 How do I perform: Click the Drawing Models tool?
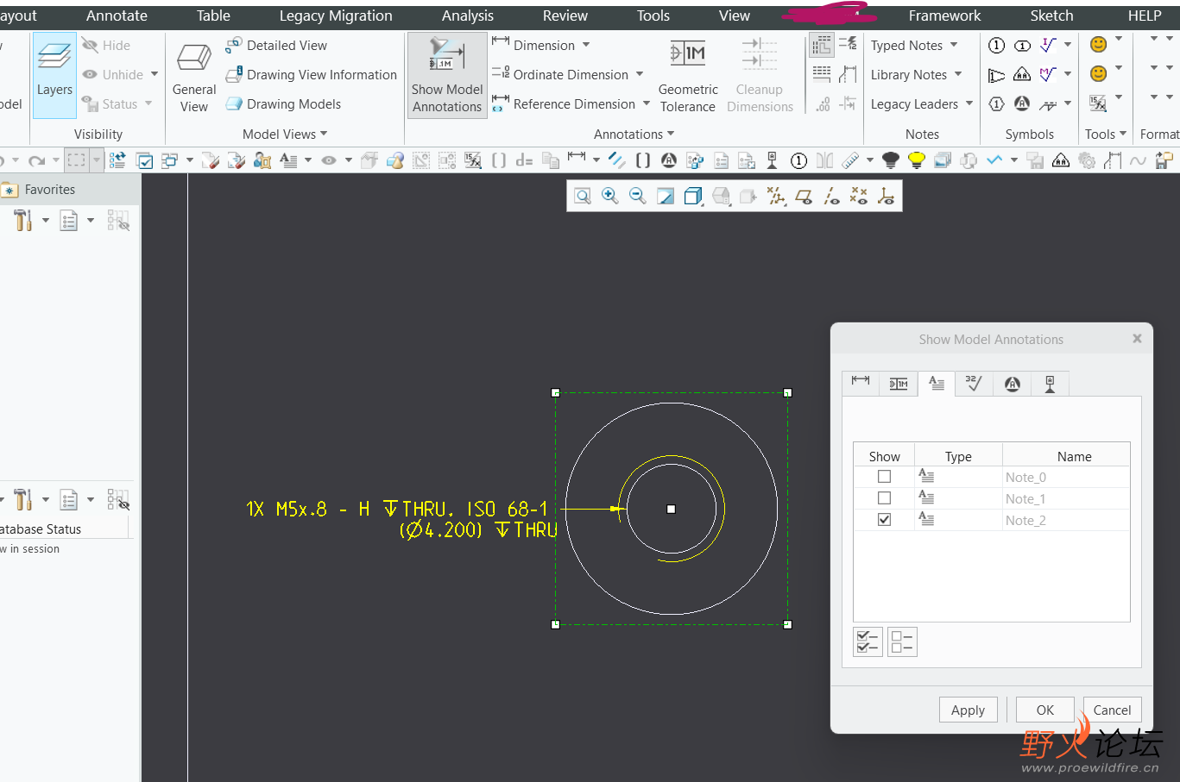[x=284, y=104]
